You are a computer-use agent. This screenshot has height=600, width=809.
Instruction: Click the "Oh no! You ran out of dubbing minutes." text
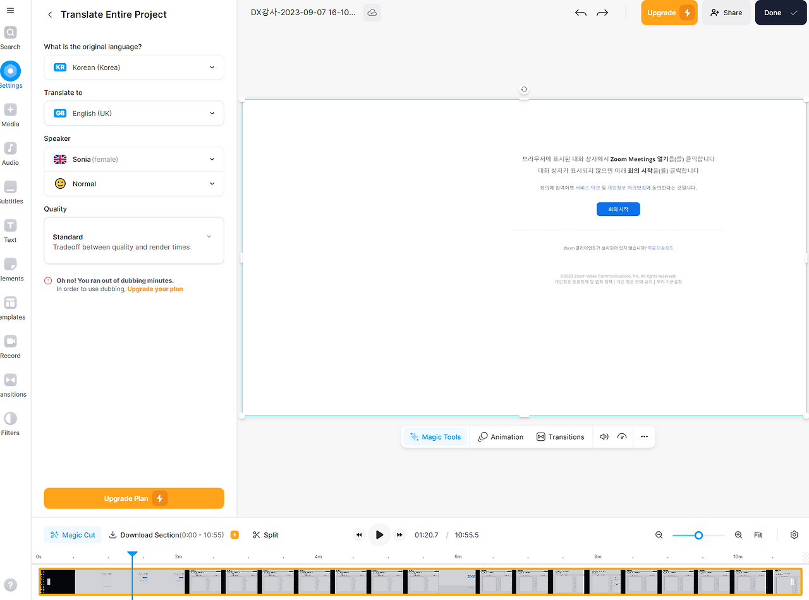tap(115, 280)
